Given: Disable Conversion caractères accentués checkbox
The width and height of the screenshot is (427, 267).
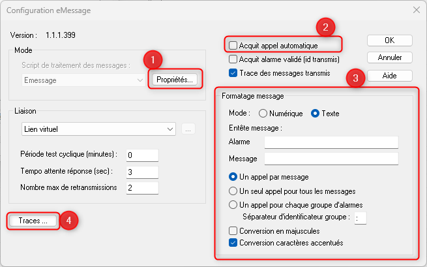Looking at the screenshot, I should [233, 243].
